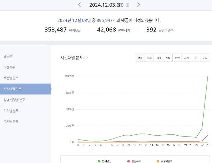
Task: Select the 사회 section tab
Action: (x=168, y=58)
